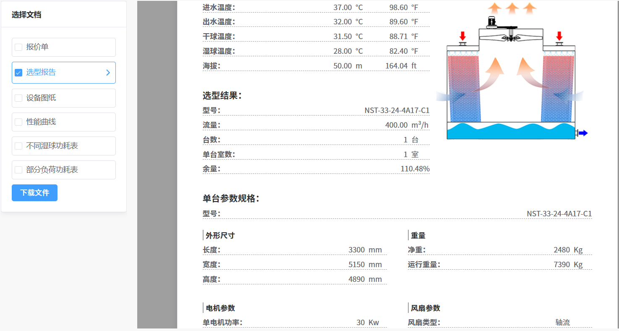Click the 下载文件 download button
The height and width of the screenshot is (331, 619).
coord(34,193)
